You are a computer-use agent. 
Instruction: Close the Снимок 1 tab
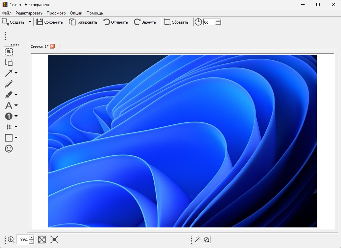52,46
